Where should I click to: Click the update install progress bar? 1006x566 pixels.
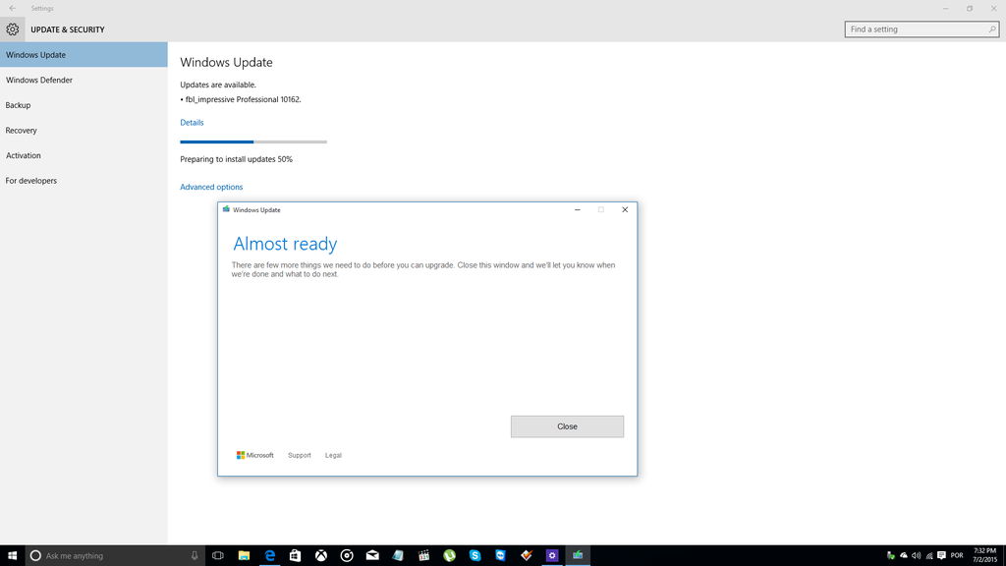[253, 141]
